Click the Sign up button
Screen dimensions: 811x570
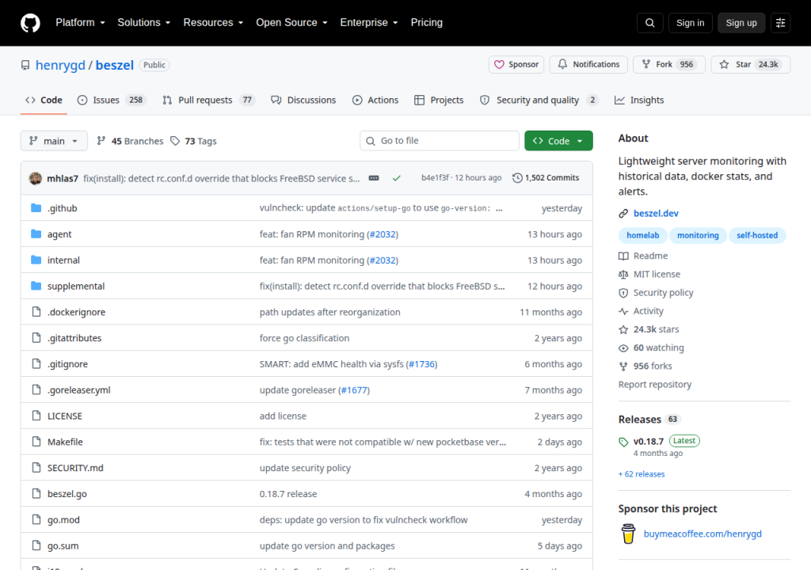coord(741,23)
